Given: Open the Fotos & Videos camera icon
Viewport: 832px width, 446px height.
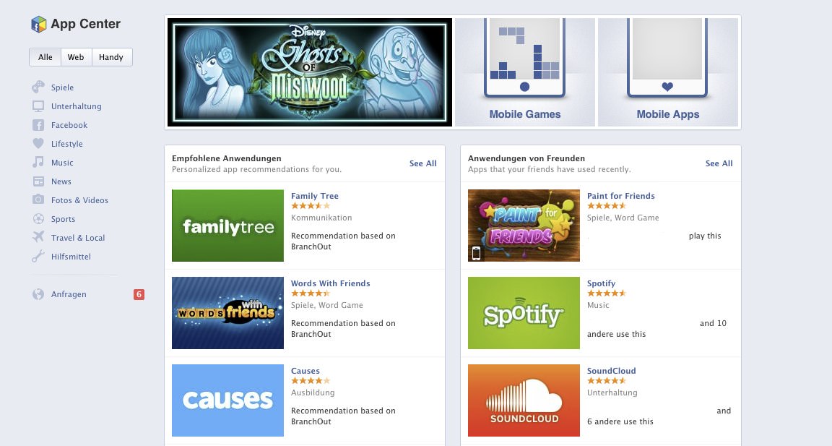Looking at the screenshot, I should (38, 200).
